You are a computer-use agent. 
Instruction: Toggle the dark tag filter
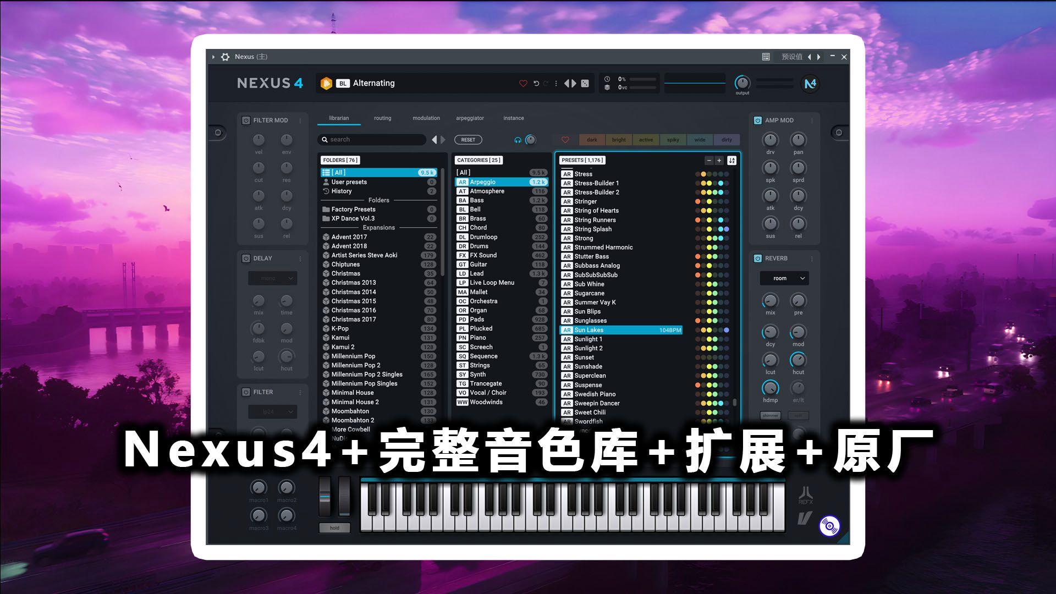point(592,140)
